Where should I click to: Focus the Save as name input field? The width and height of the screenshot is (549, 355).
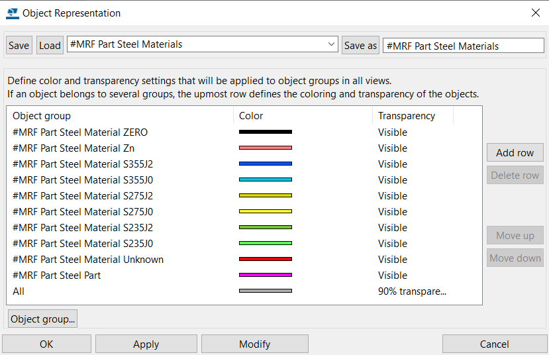pos(463,46)
